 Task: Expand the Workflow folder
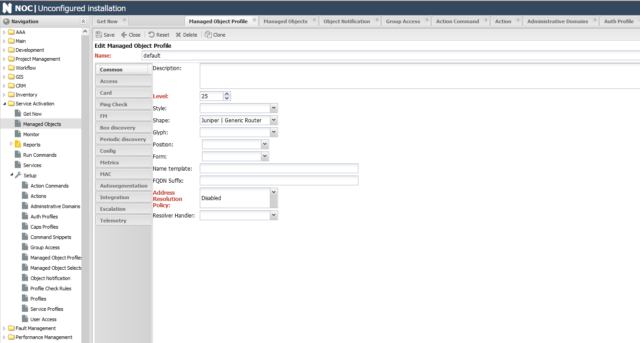click(4, 68)
